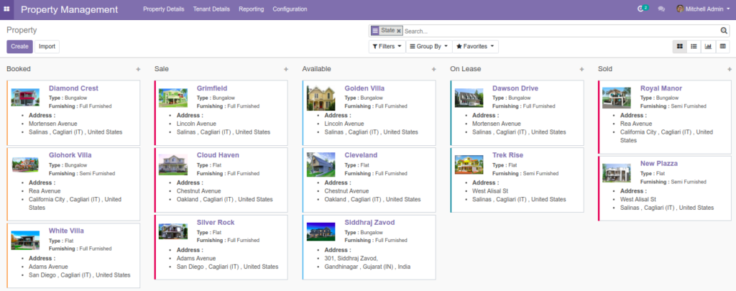Screen dimensions: 736x291
Task: Click the Import button
Action: point(47,47)
